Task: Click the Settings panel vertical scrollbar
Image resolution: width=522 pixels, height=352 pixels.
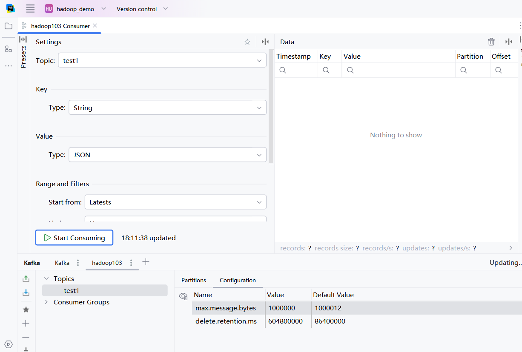Action: [271, 106]
